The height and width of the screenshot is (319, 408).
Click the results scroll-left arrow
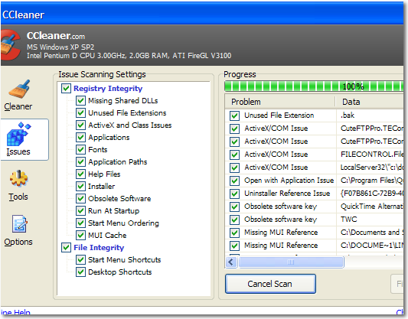231,262
